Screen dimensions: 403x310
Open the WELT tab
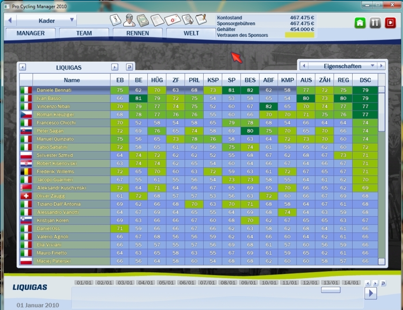(191, 33)
